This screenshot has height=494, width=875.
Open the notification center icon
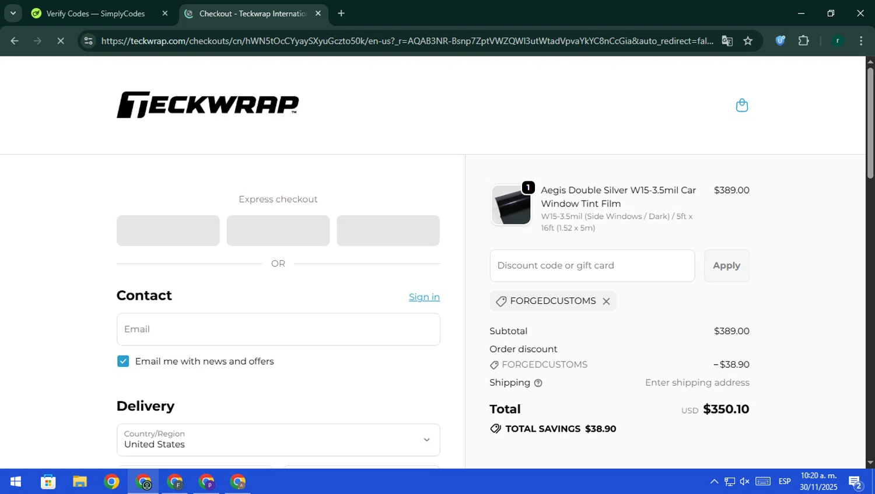pos(856,482)
